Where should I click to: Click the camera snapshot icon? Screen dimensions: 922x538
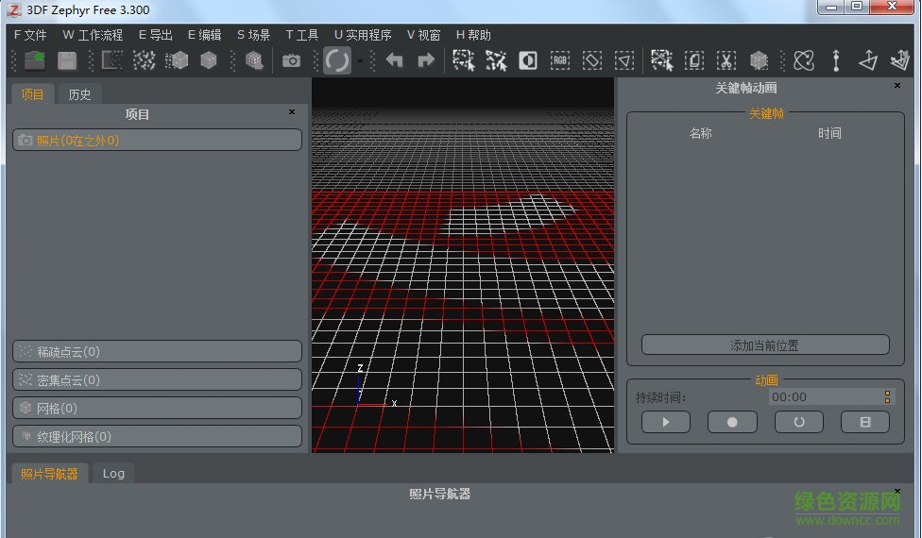point(291,60)
